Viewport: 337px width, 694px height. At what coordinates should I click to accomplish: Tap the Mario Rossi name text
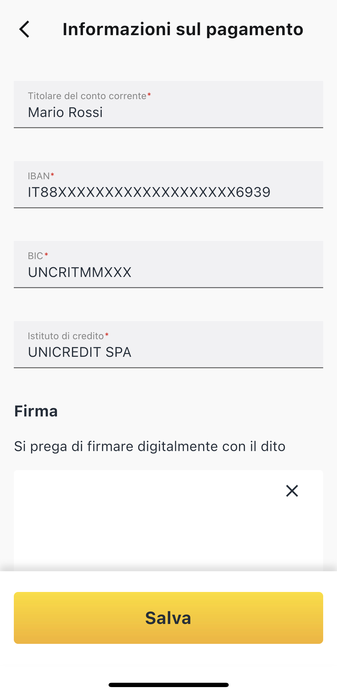65,112
